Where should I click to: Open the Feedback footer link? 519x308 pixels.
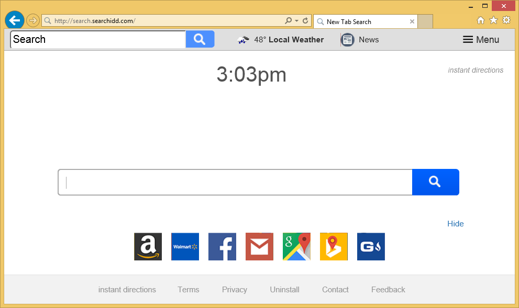(x=388, y=290)
